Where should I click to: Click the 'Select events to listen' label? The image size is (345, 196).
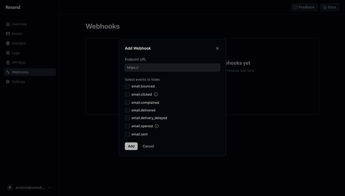[x=142, y=80]
